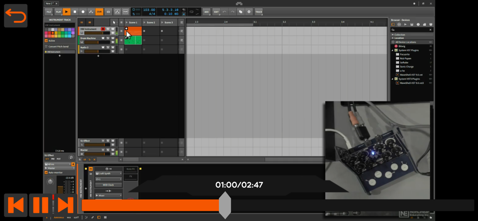Click the tempo value 103.00
The width and height of the screenshot is (478, 221).
(x=149, y=10)
